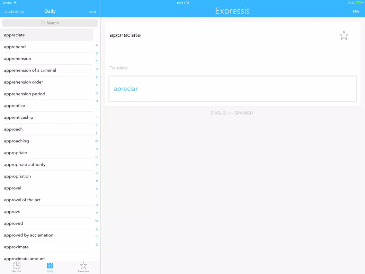Viewport: 365px width, 274px height.
Task: Select approved by acclamation entry
Action: pos(47,235)
